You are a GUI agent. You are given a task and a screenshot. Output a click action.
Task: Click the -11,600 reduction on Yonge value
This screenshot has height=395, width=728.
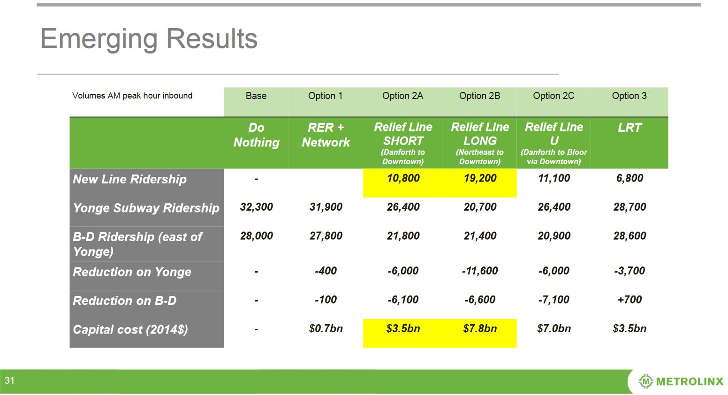pyautogui.click(x=479, y=271)
